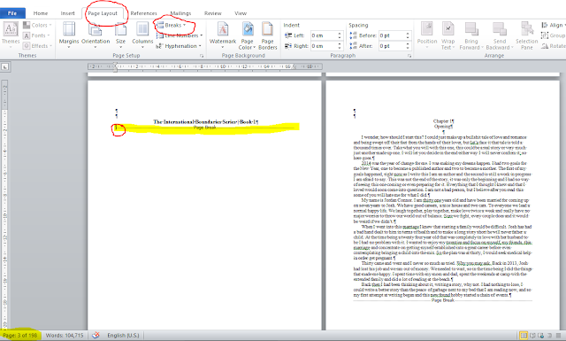Switch to Print Layout view
This screenshot has height=341, width=566.
(524, 336)
